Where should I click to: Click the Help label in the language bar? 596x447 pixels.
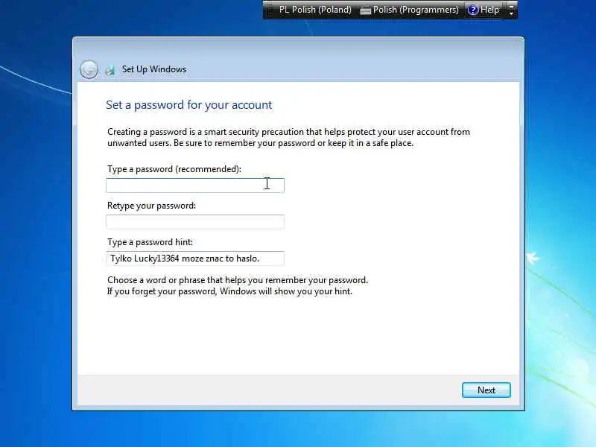[x=489, y=10]
